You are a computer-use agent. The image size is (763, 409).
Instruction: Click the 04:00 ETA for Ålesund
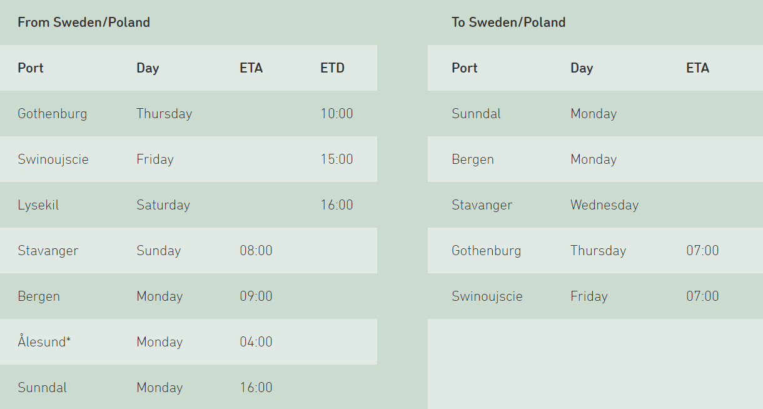point(256,342)
